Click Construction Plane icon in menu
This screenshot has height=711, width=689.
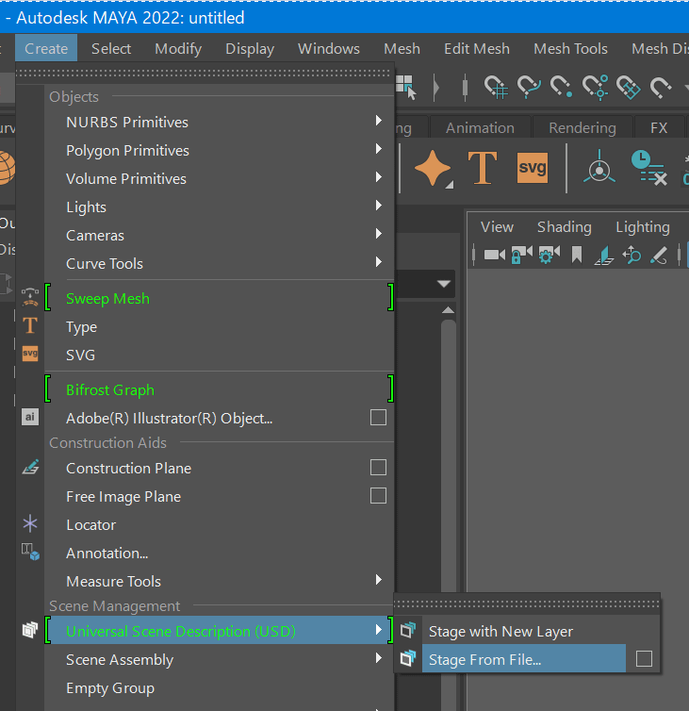pyautogui.click(x=30, y=467)
